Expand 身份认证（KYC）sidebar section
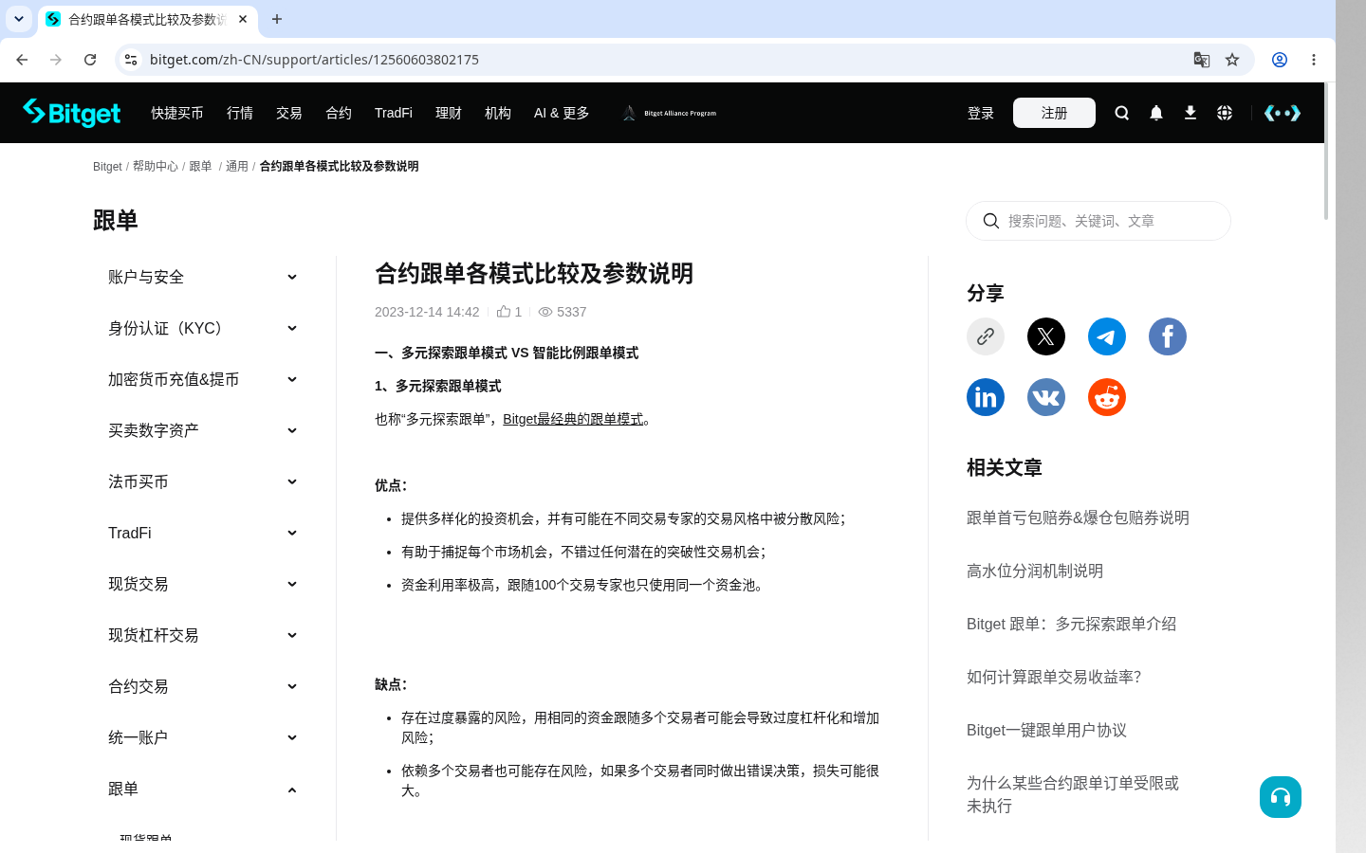 pos(203,328)
